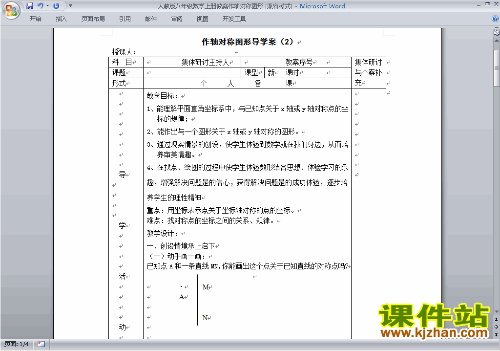This screenshot has height=351, width=500.
Task: Click the 重点：用坐标表示点 line
Action: tap(221, 211)
